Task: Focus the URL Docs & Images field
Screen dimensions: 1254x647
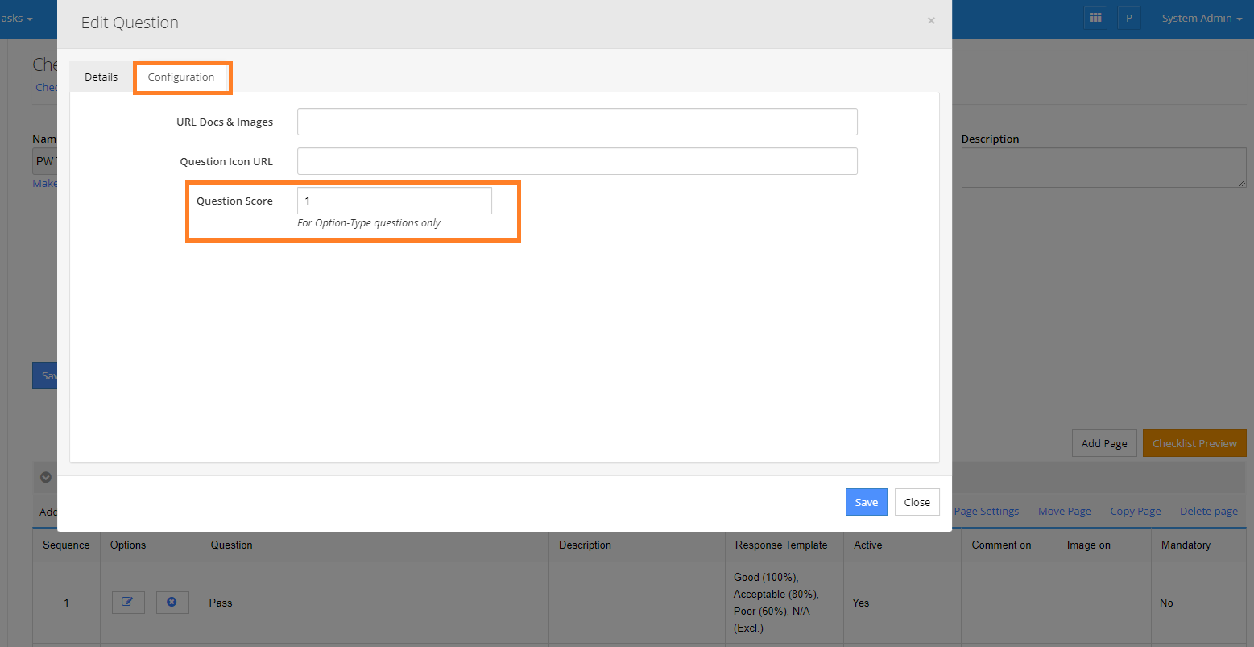Action: click(577, 122)
